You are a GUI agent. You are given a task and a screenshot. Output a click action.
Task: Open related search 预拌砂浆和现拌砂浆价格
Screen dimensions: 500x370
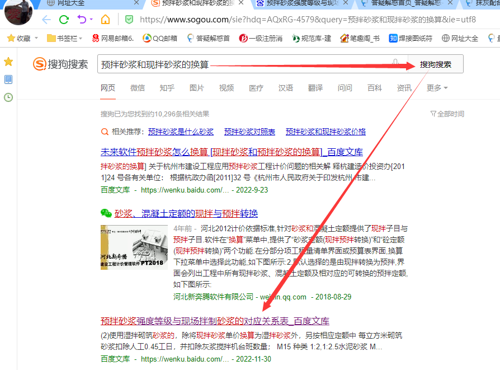326,132
